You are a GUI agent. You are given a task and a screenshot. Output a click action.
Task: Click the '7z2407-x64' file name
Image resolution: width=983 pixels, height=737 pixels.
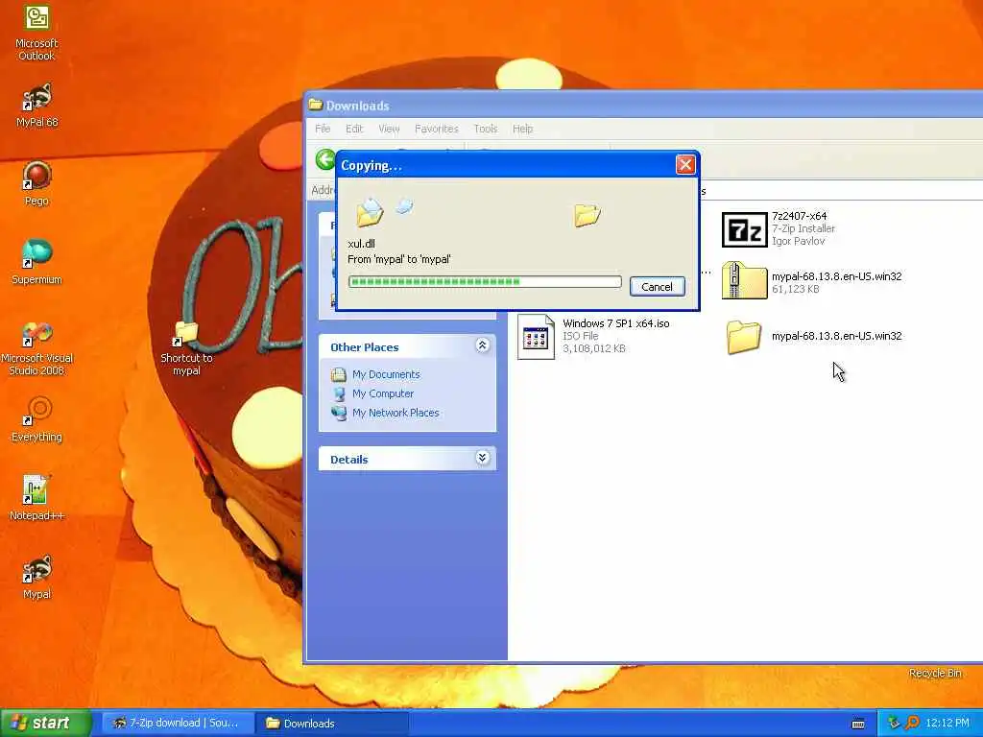point(799,216)
